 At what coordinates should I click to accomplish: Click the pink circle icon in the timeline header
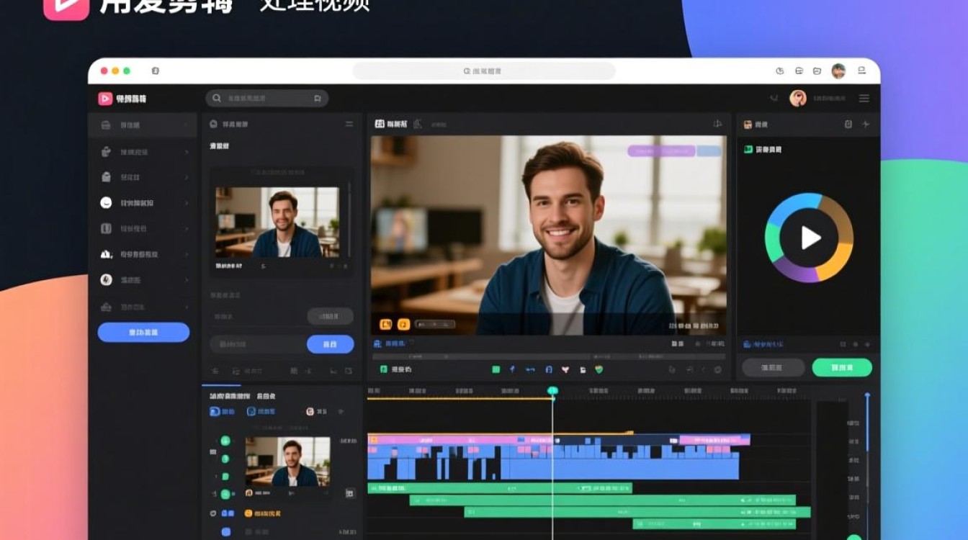pyautogui.click(x=310, y=411)
